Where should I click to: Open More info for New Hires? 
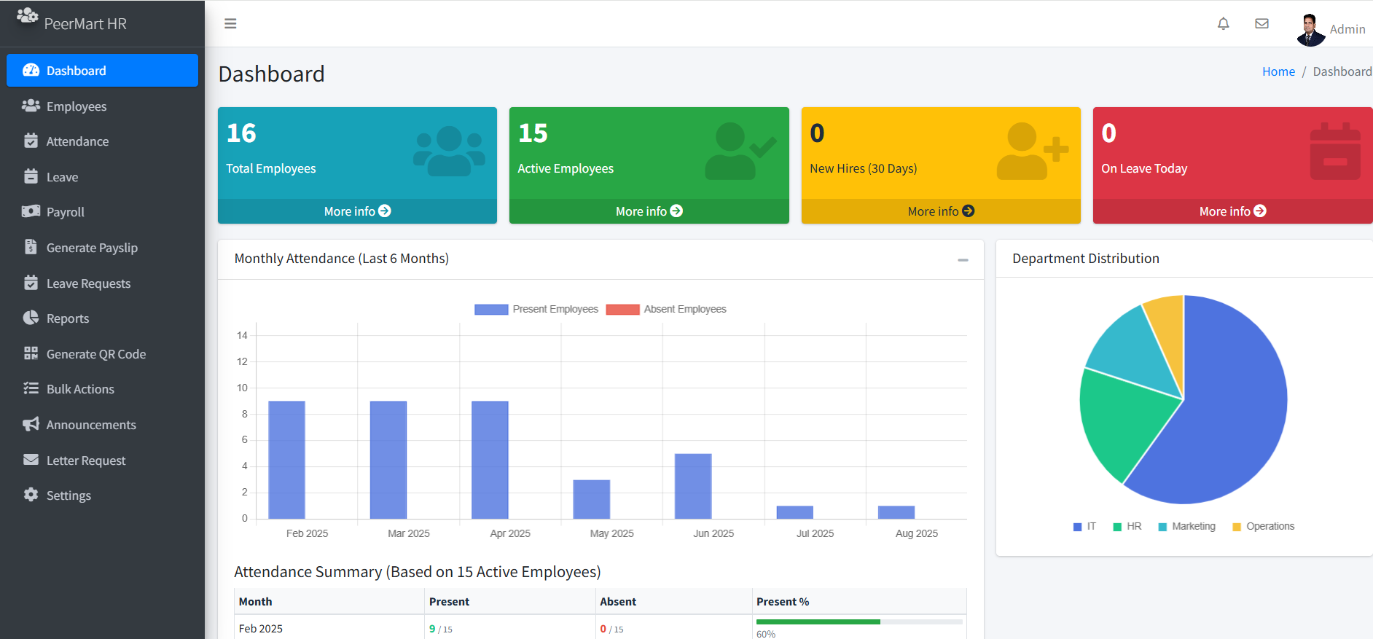pyautogui.click(x=941, y=211)
